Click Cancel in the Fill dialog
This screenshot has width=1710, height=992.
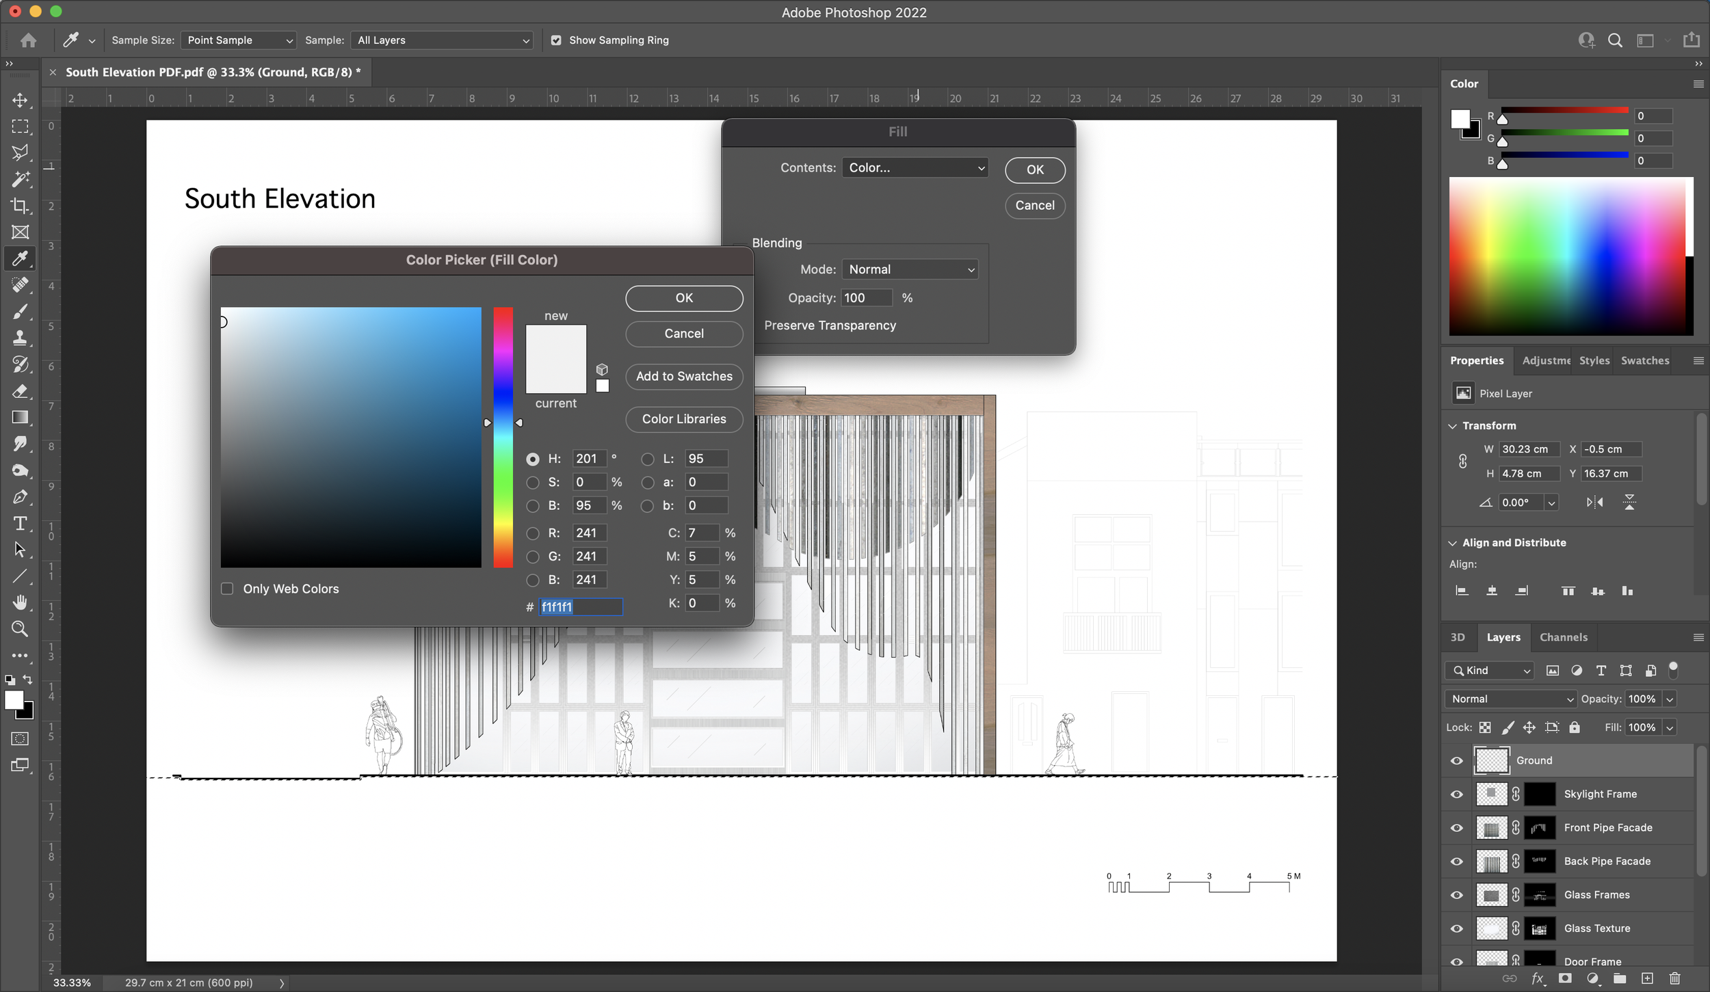1034,205
